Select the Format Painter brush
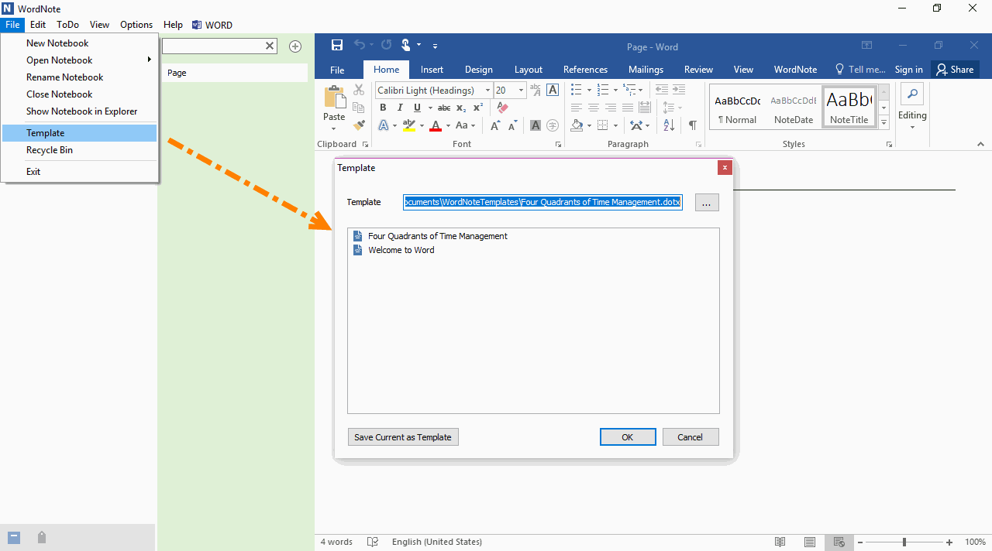 click(359, 125)
